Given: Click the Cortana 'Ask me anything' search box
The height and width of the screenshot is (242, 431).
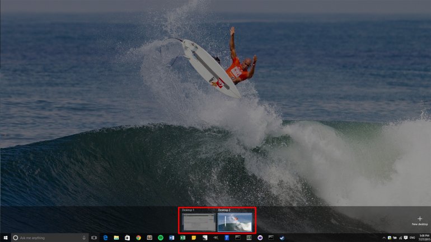Looking at the screenshot, I should (x=50, y=238).
